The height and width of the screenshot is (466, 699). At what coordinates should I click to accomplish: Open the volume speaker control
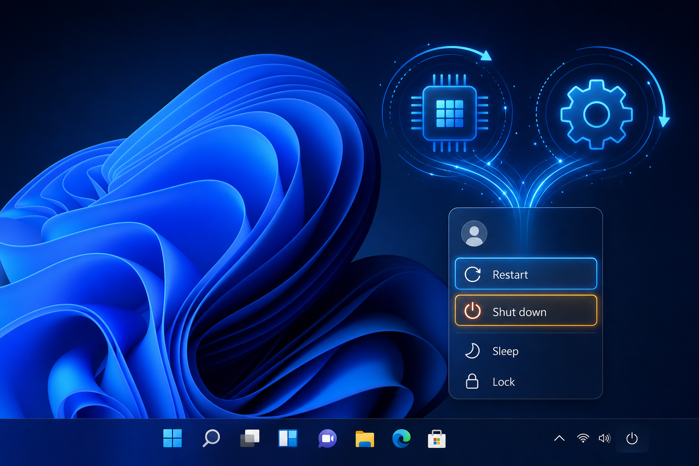pos(604,438)
